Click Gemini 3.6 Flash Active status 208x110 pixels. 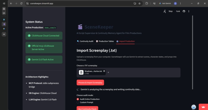tap(44, 60)
